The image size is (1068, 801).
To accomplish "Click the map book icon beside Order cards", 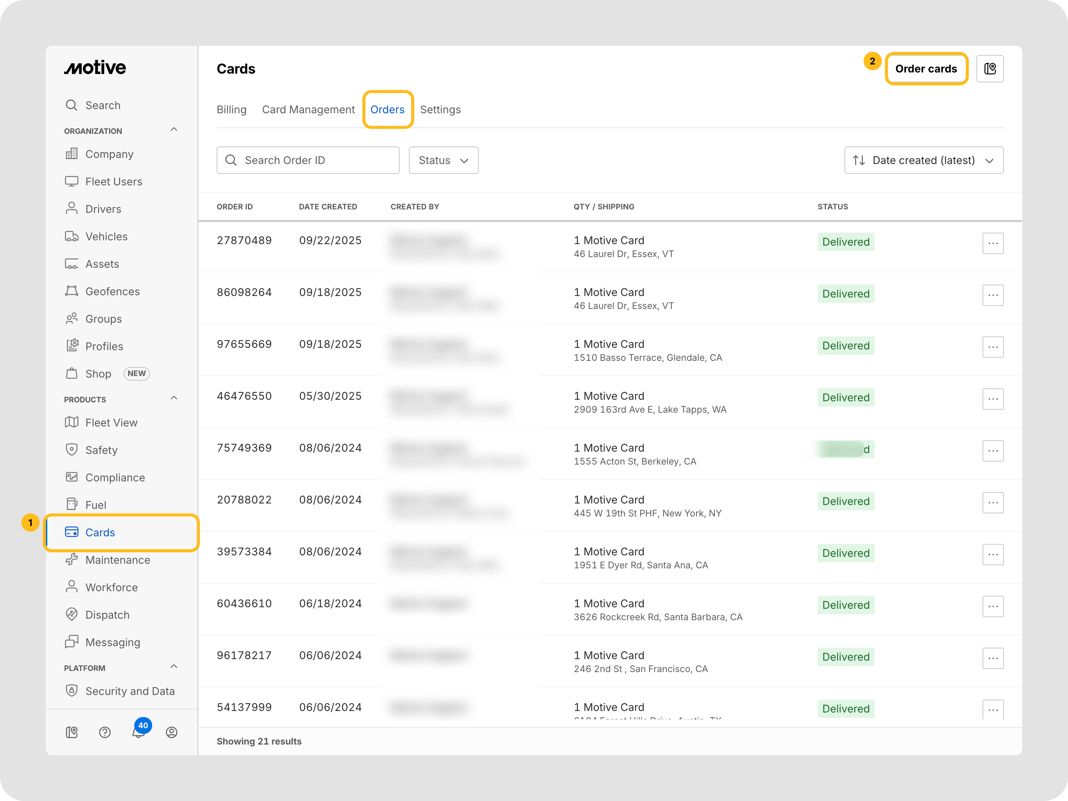I will (x=989, y=69).
